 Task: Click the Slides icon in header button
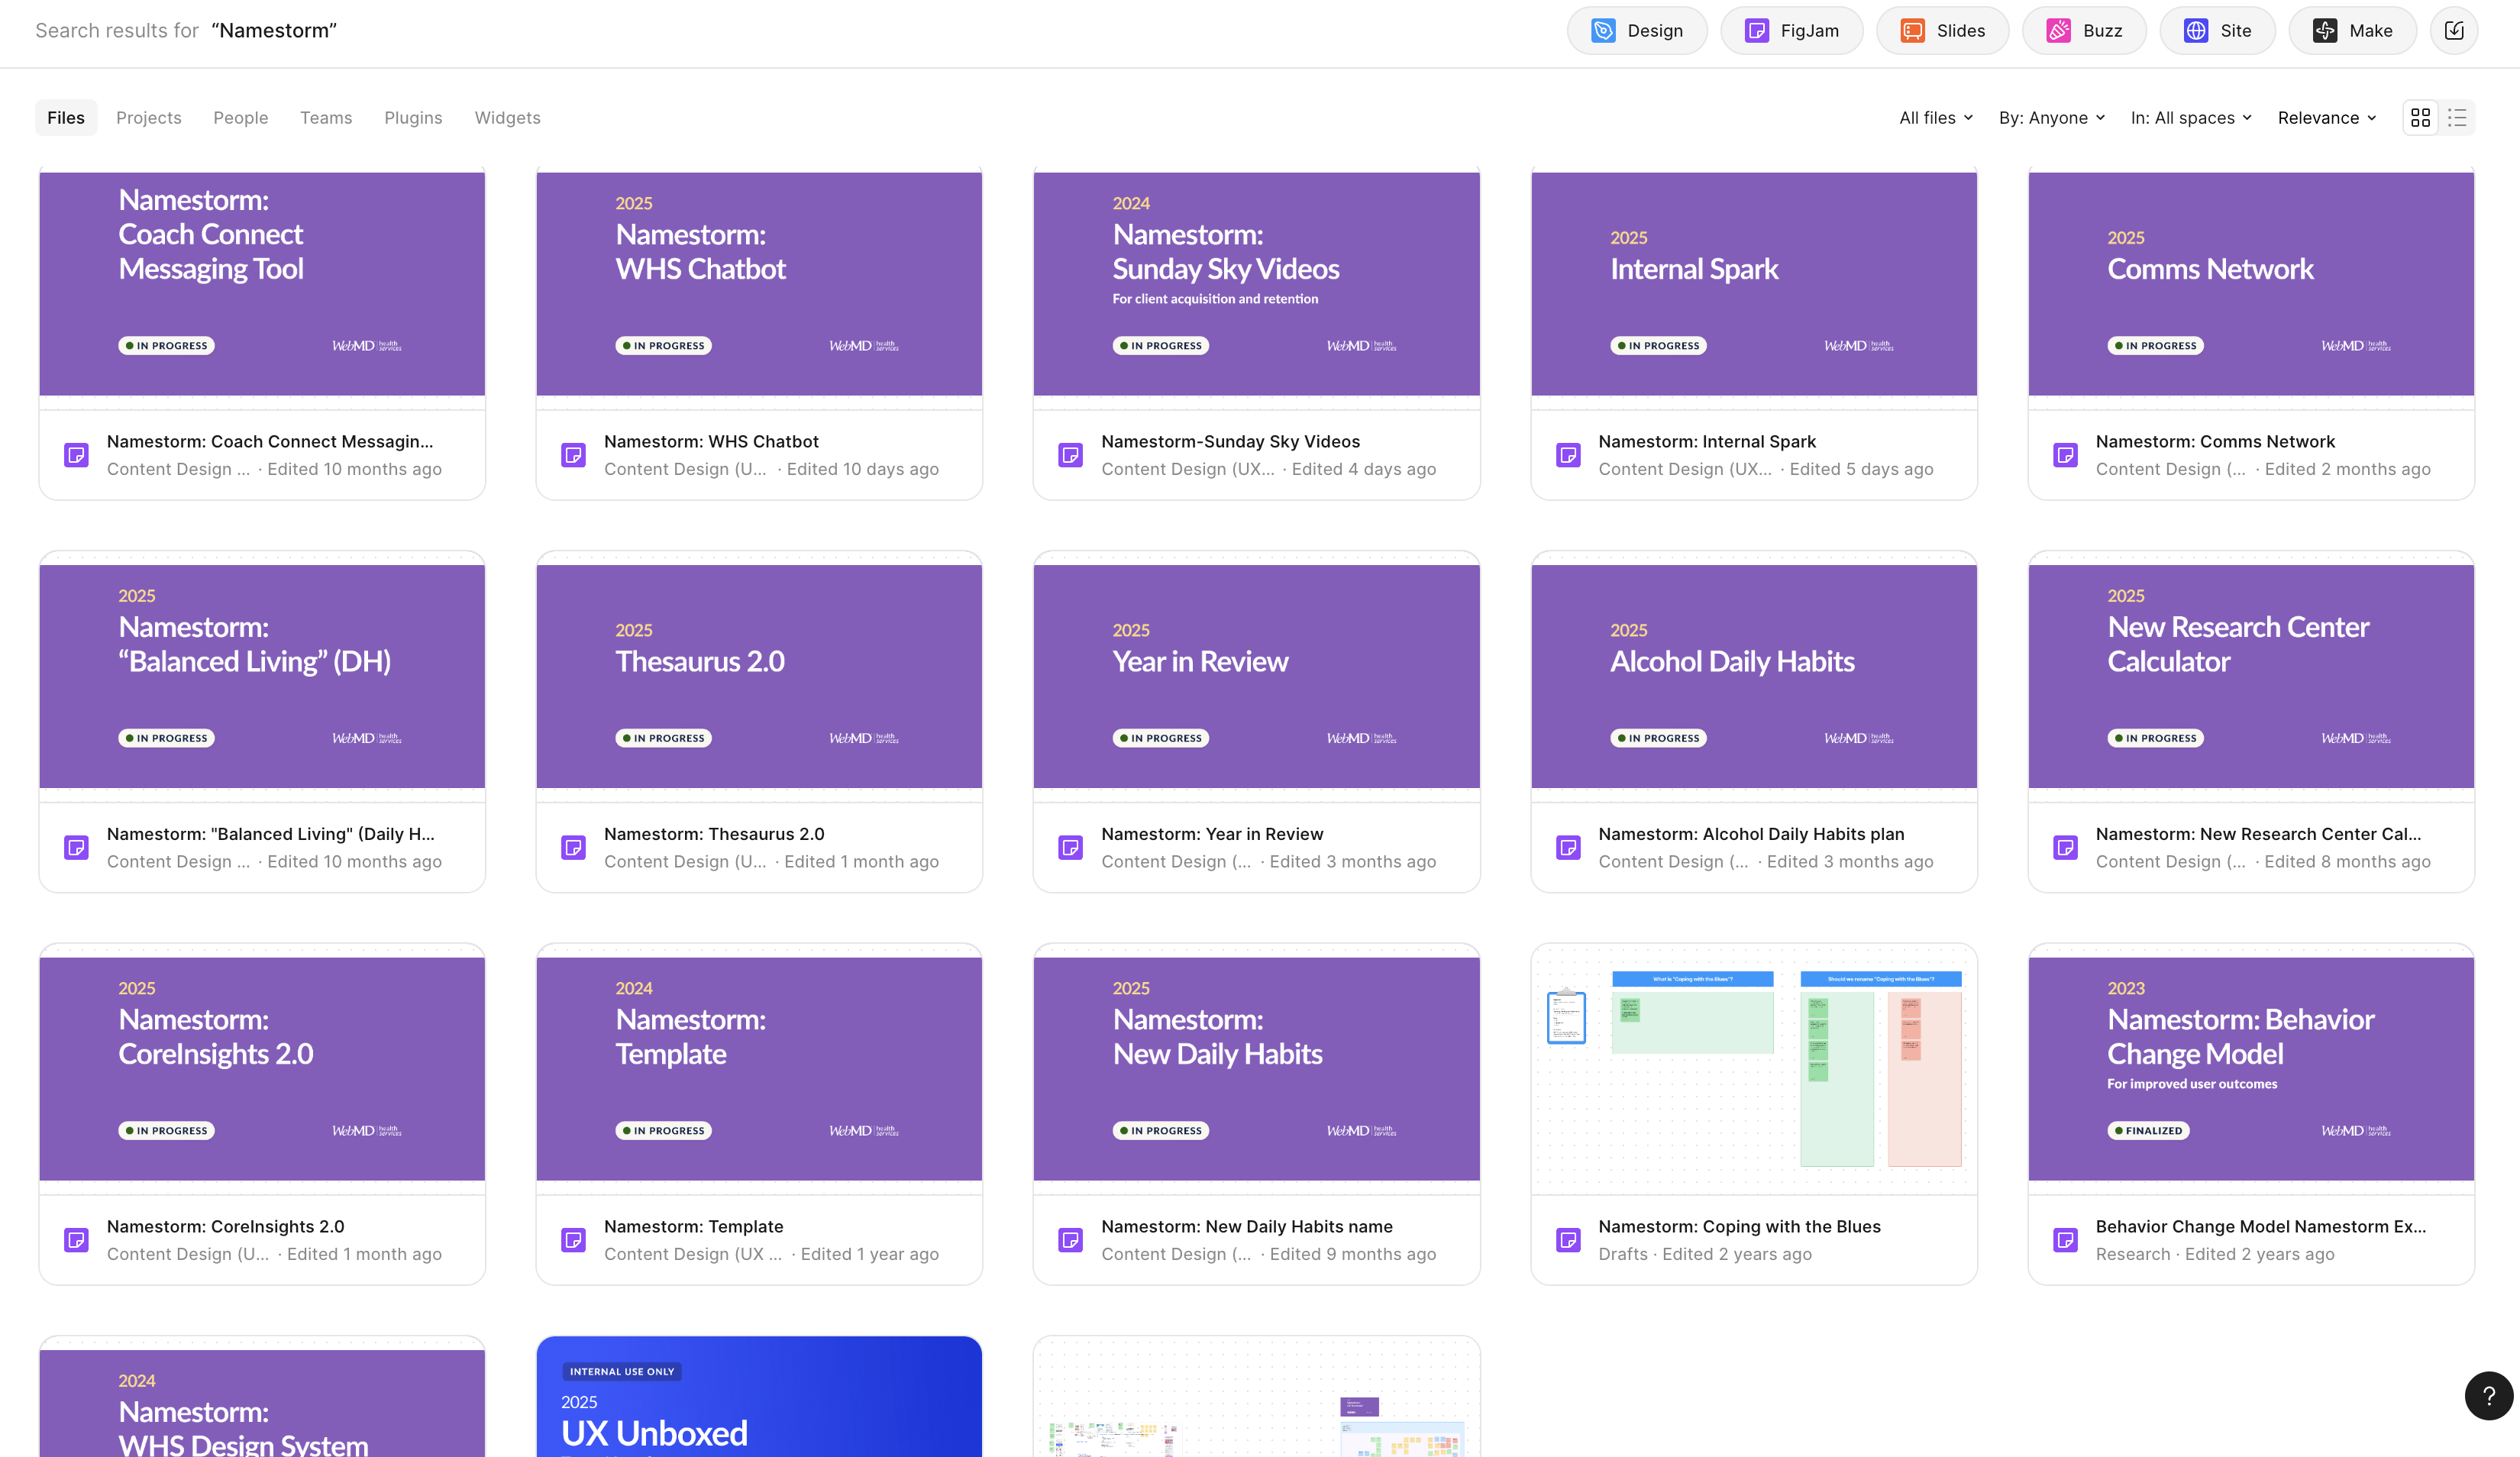point(1913,31)
